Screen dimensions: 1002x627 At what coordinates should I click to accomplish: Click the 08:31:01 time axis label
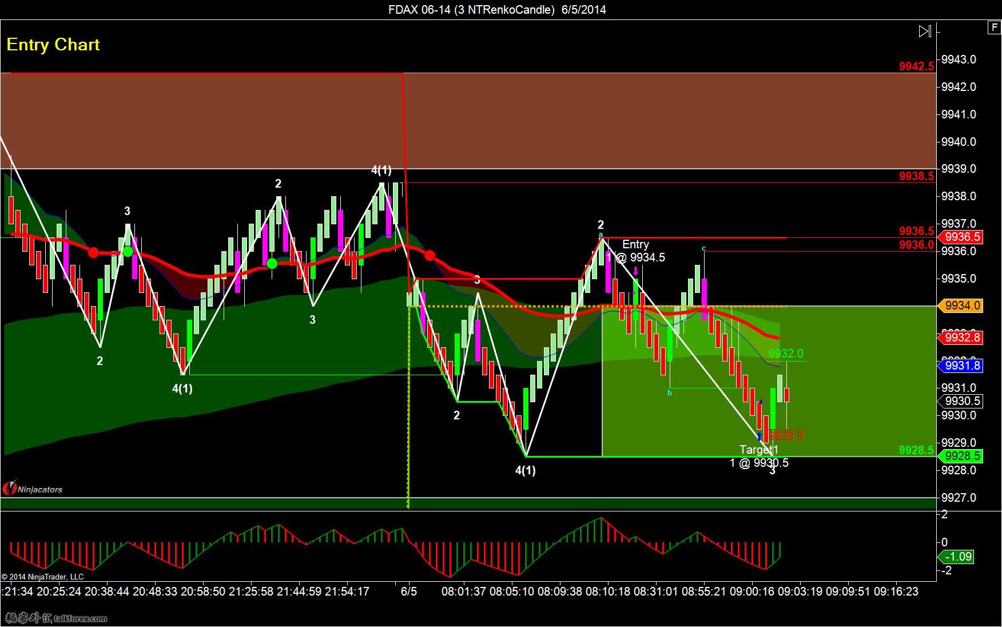(x=656, y=592)
